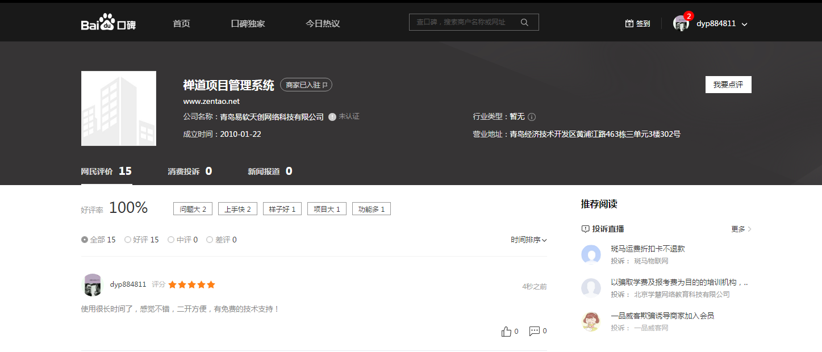Click the 投诉直播 speech icon
This screenshot has width=822, height=352.
pos(585,229)
